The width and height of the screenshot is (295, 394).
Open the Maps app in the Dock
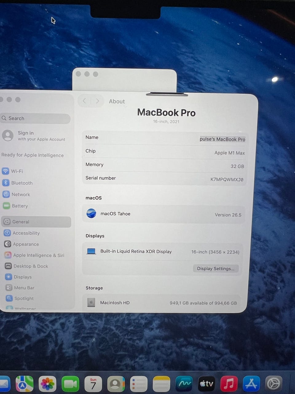coord(25,384)
